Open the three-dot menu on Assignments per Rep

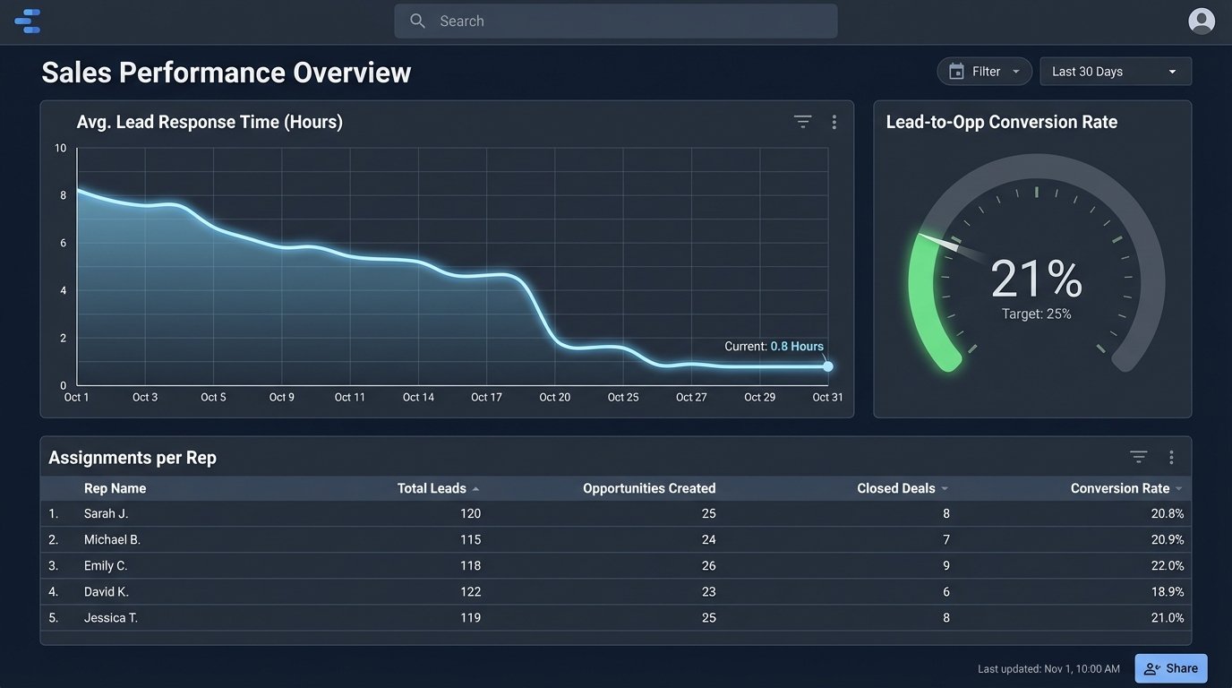click(1170, 456)
